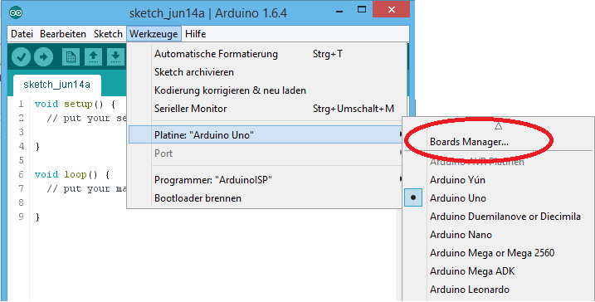The image size is (595, 302).
Task: Click the Arduino logo in title bar
Action: (16, 13)
